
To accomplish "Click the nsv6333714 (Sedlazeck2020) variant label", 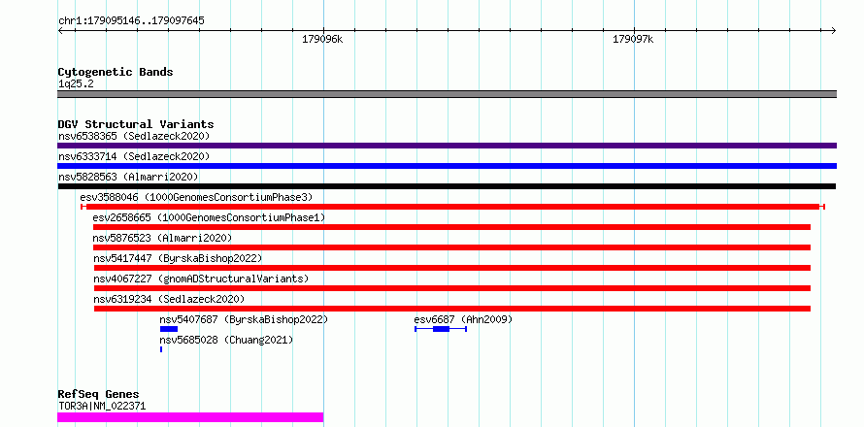I will tap(134, 156).
